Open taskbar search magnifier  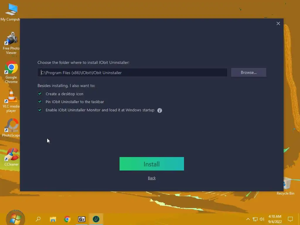coord(38,219)
